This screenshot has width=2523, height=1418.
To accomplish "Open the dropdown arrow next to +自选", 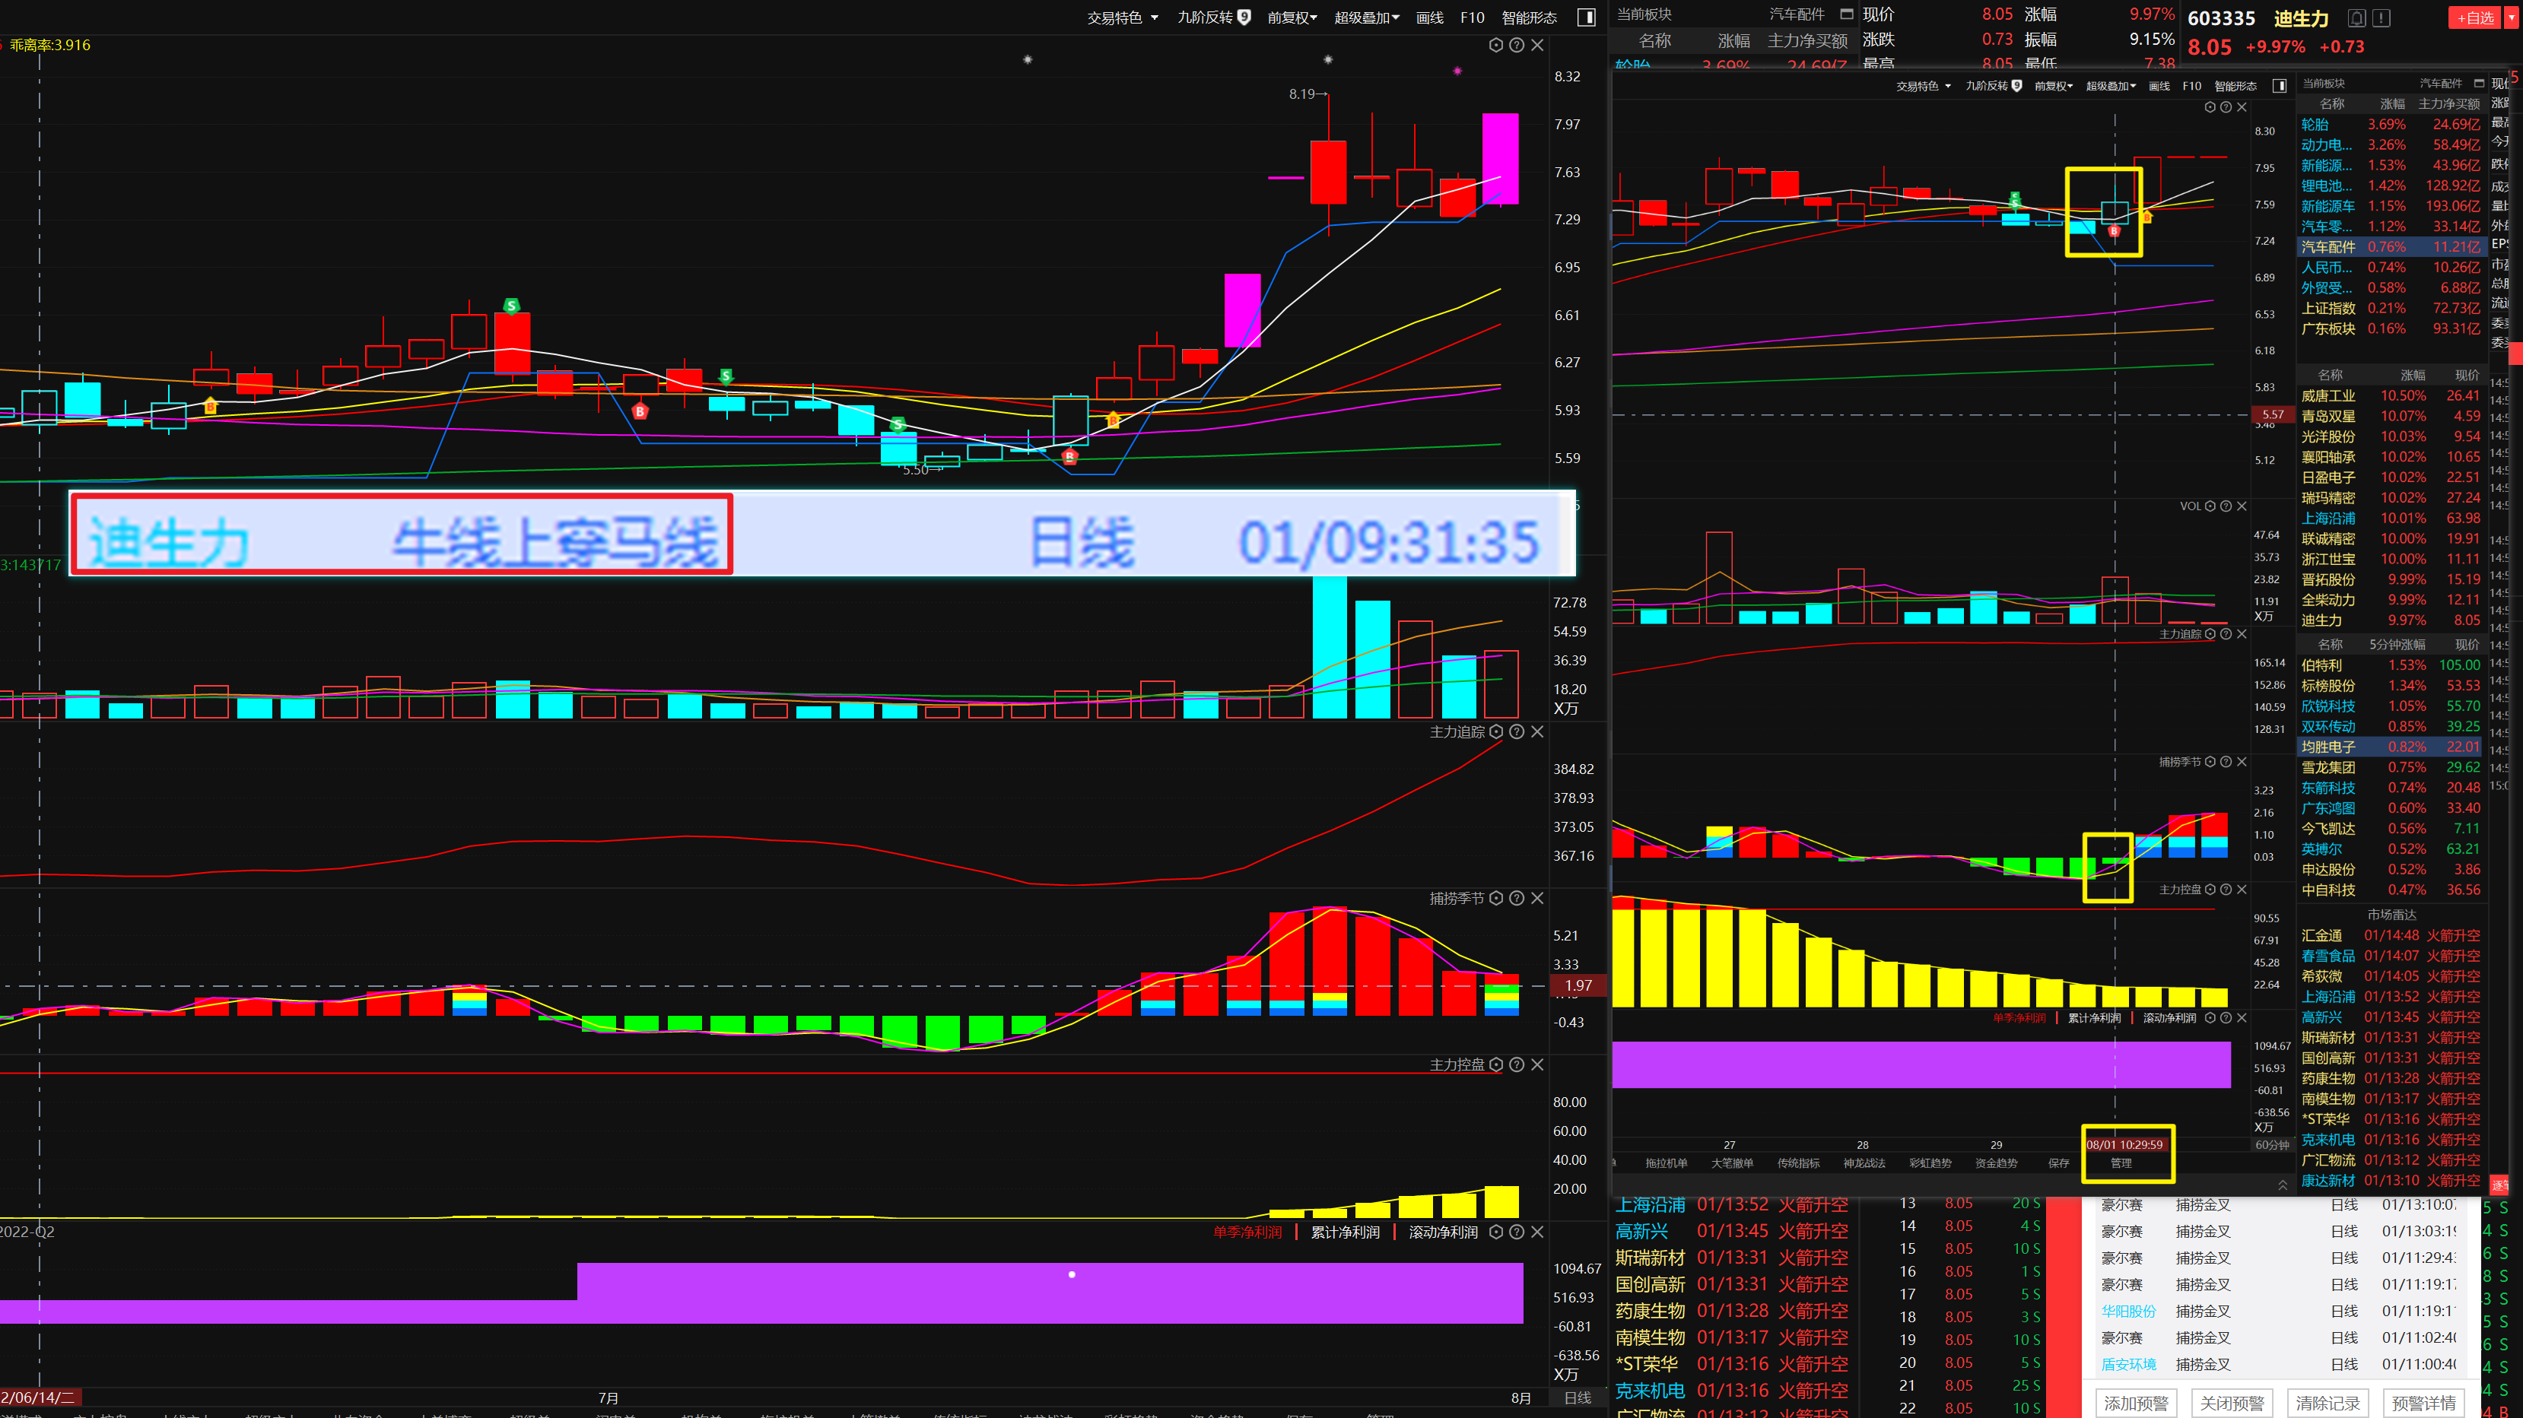I will click(x=2512, y=17).
